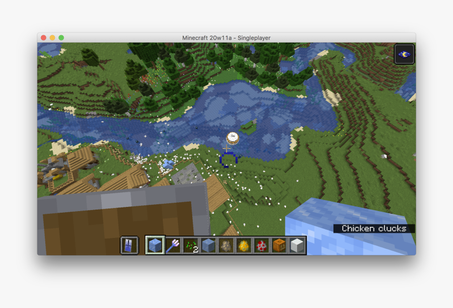Select the seeds stack showing 2
Image resolution: width=453 pixels, height=308 pixels.
(x=191, y=245)
